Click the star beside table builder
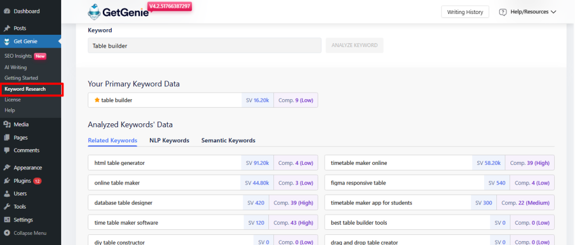The width and height of the screenshot is (575, 245). point(97,100)
